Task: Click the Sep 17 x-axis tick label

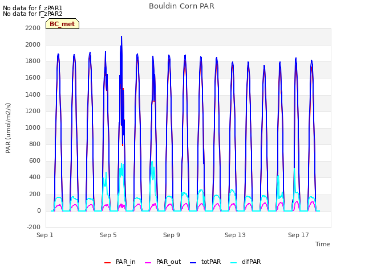Action: (x=298, y=235)
